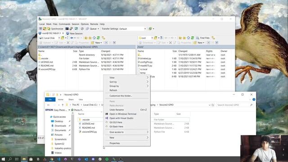288x162 pixels.
Task: Select LICENSE.md in the Explorer file list
Action: (88, 124)
